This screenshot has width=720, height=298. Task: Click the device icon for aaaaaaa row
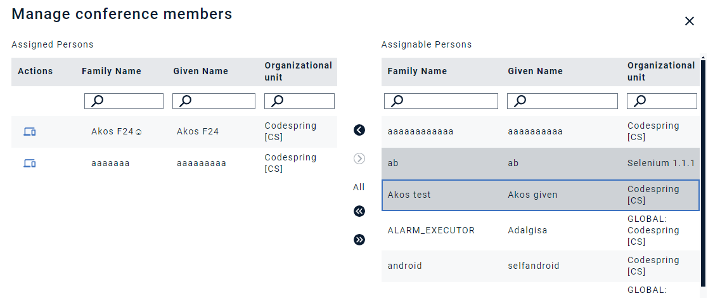point(30,164)
